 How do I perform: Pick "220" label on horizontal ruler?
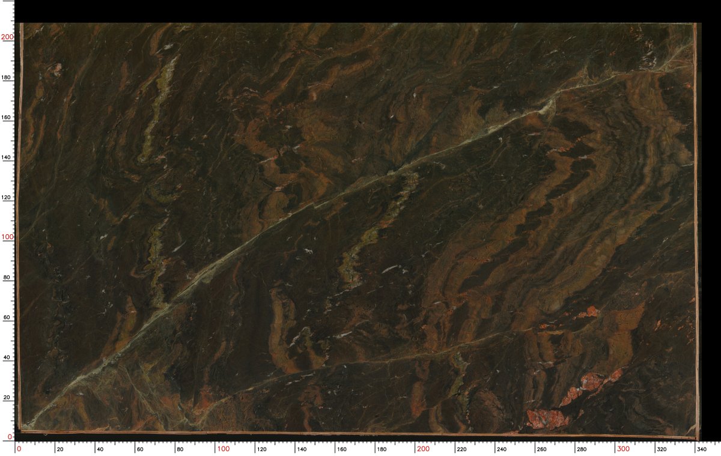point(461,449)
